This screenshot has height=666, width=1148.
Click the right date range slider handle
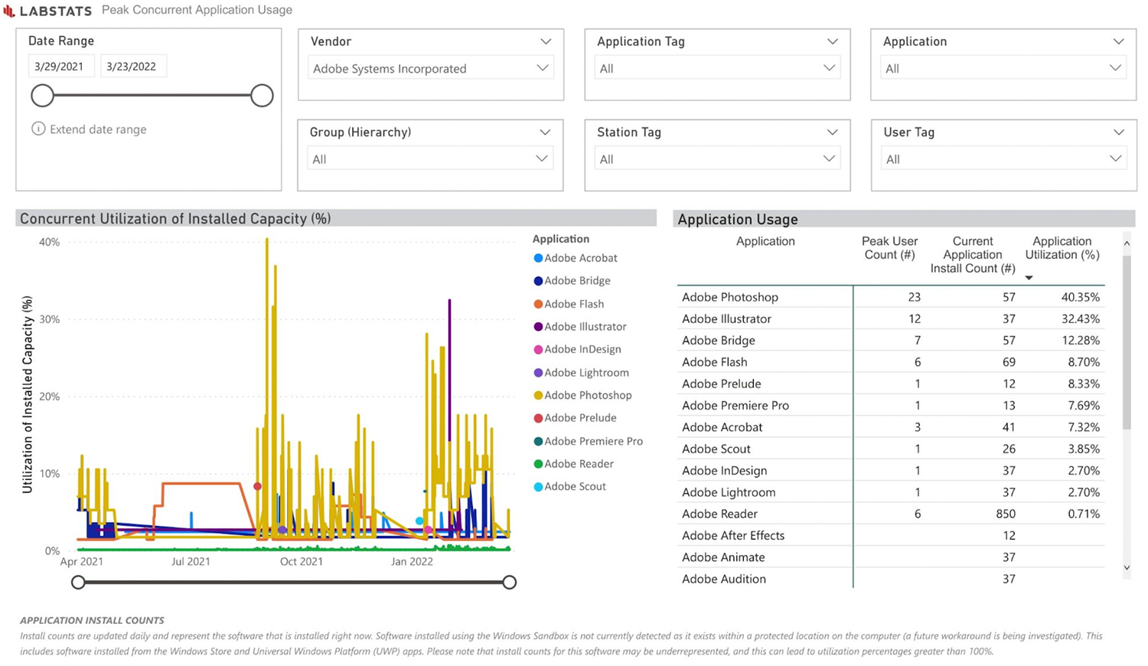click(262, 96)
